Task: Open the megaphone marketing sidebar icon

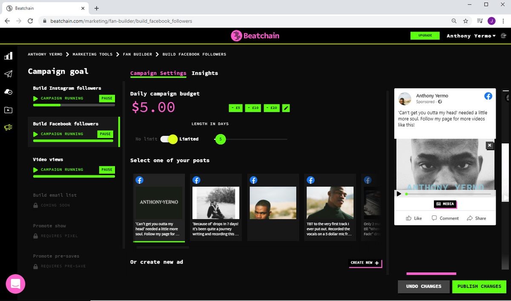Action: (x=8, y=128)
